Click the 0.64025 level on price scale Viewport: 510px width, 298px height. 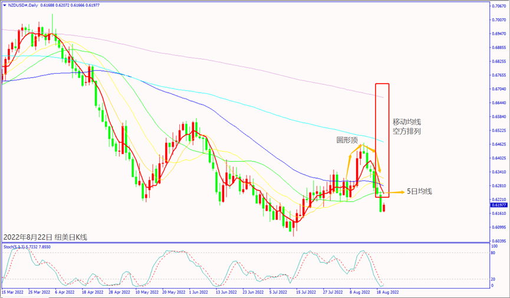point(499,158)
